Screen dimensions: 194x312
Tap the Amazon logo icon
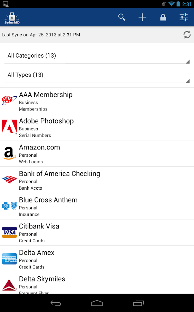tap(9, 153)
